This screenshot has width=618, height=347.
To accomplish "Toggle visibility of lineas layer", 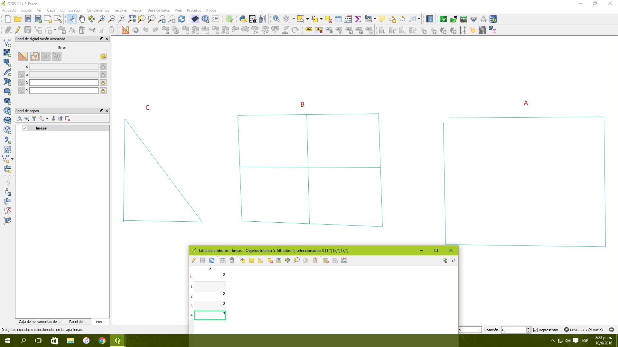I will 24,128.
